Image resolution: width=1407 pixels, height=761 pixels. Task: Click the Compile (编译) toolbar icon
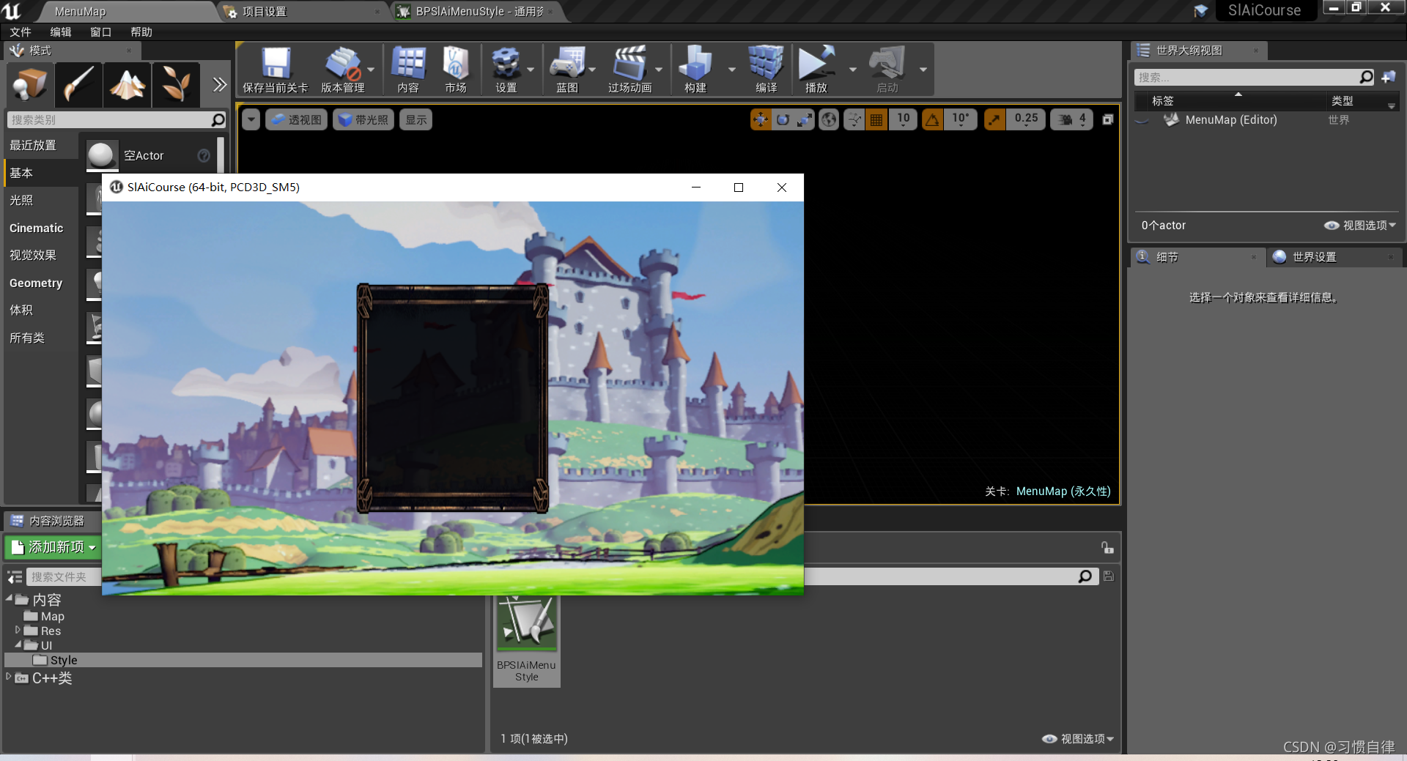[766, 70]
